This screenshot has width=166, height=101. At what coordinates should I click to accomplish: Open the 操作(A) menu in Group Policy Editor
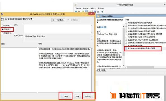[86, 8]
